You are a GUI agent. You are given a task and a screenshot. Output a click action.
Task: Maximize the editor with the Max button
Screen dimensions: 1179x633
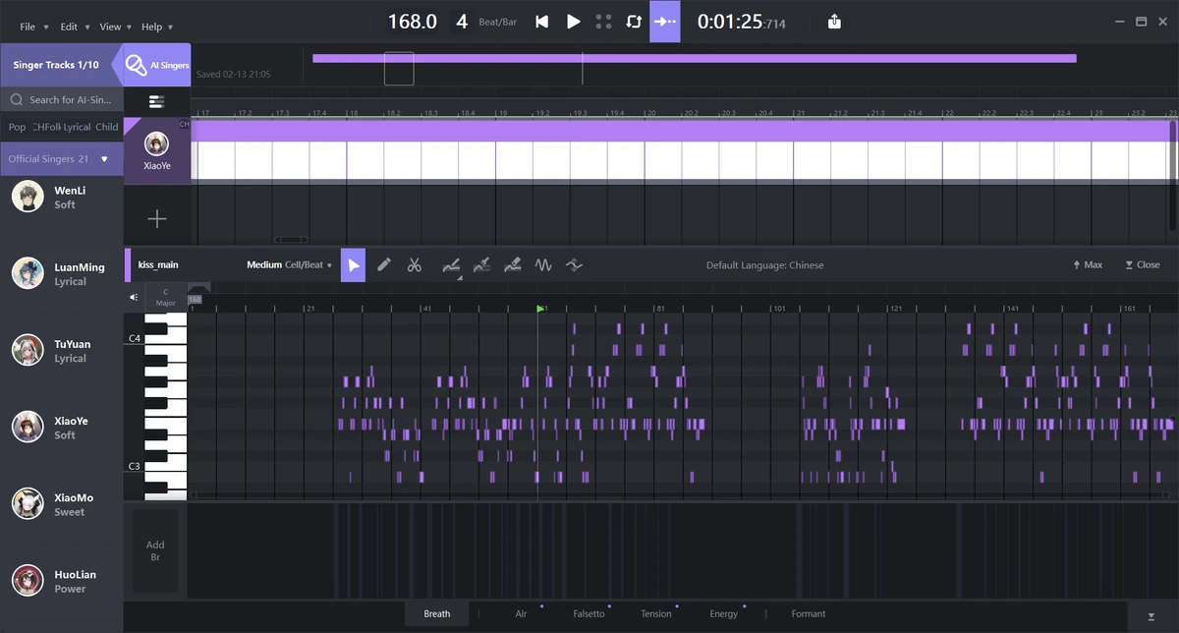[1088, 264]
